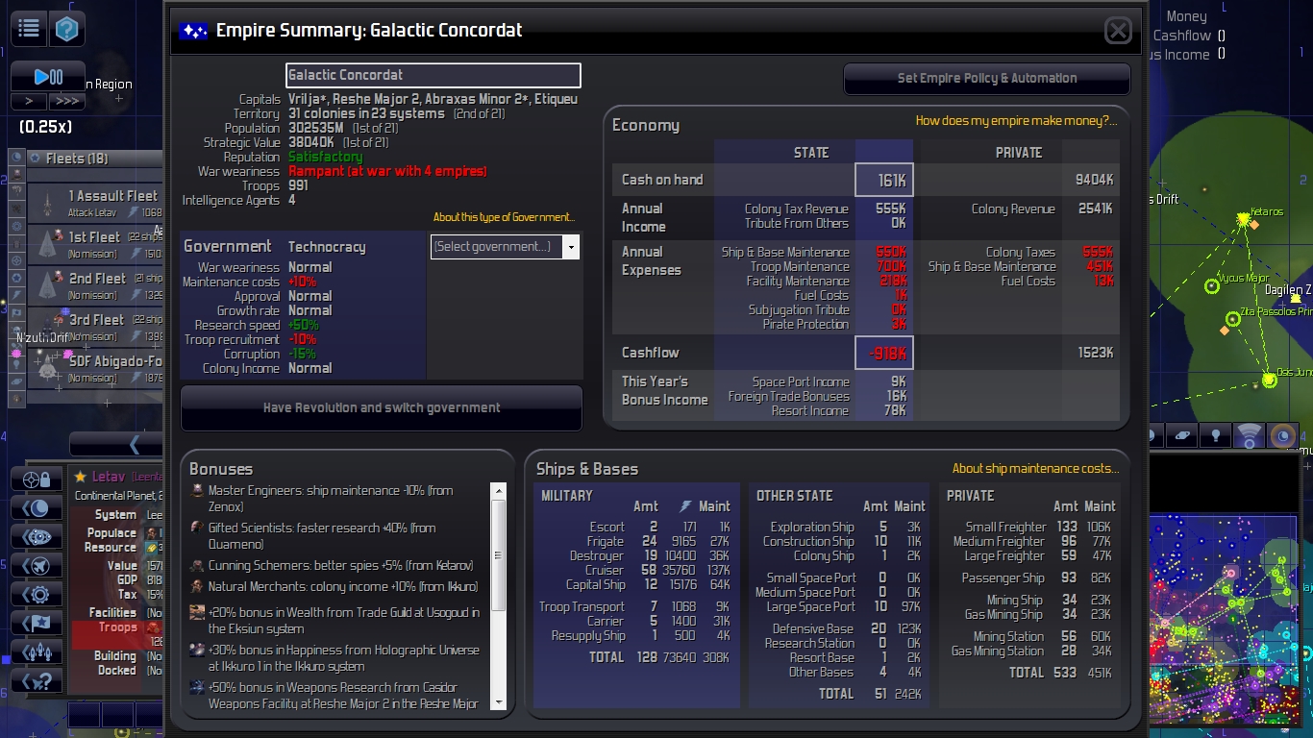This screenshot has width=1313, height=738.
Task: Click the Letav planet name in panel
Action: coord(109,477)
